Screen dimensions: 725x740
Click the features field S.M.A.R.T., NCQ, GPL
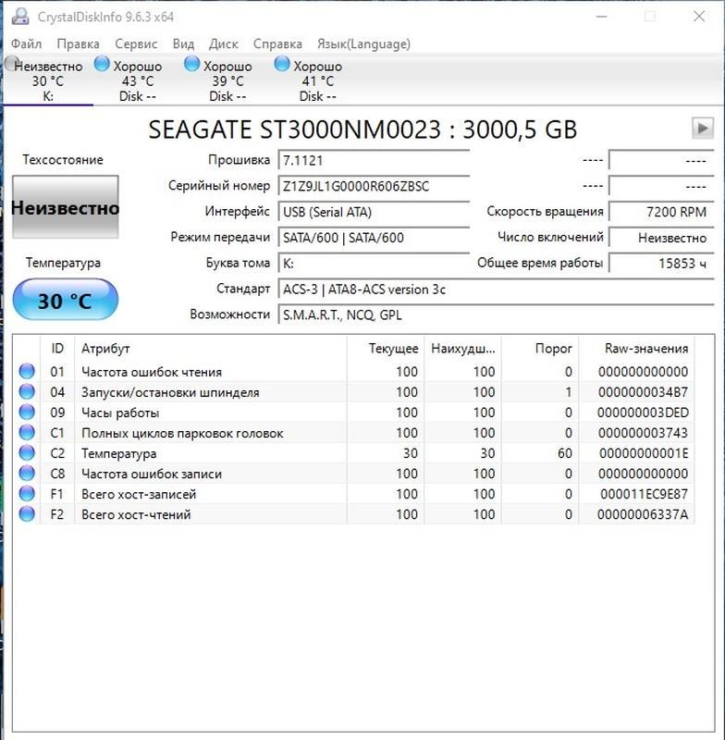pyautogui.click(x=496, y=314)
